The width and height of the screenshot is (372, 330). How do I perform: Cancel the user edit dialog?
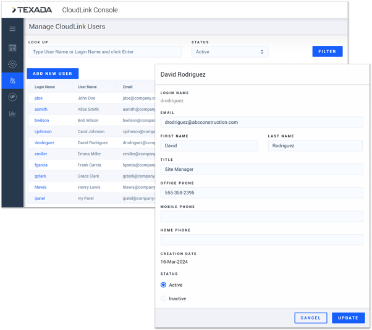point(310,318)
